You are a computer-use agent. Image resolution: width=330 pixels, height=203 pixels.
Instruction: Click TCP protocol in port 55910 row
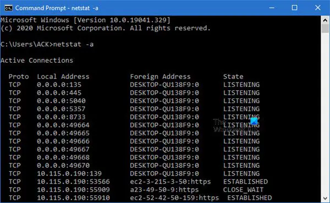coord(15,197)
